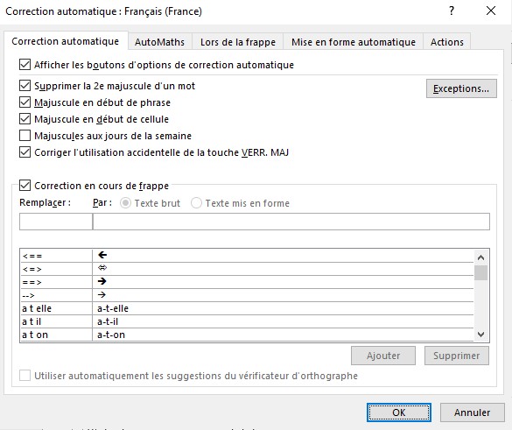The height and width of the screenshot is (430, 512).
Task: Go to the Actions tab
Action: (446, 42)
